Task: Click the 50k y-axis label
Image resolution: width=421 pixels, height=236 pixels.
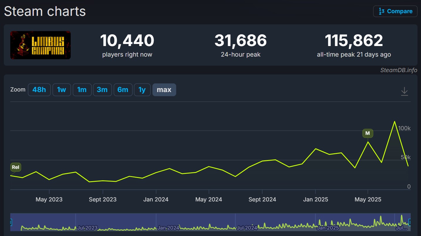Action: [406, 157]
